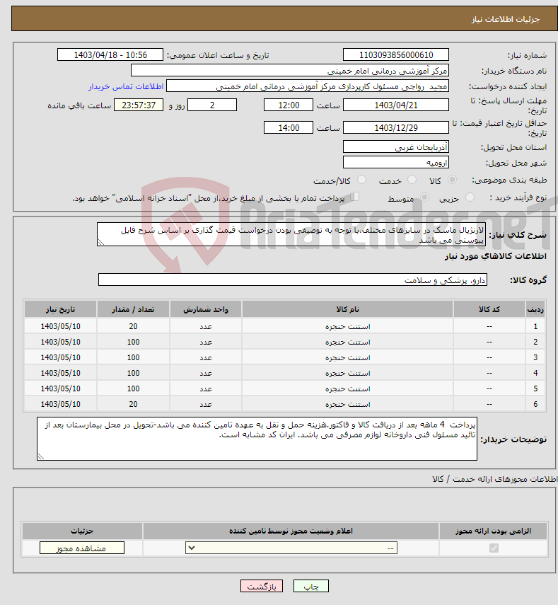This screenshot has height=605, width=558.
Task: Open the اطلاعات تماس خریدار link
Action: (x=126, y=86)
